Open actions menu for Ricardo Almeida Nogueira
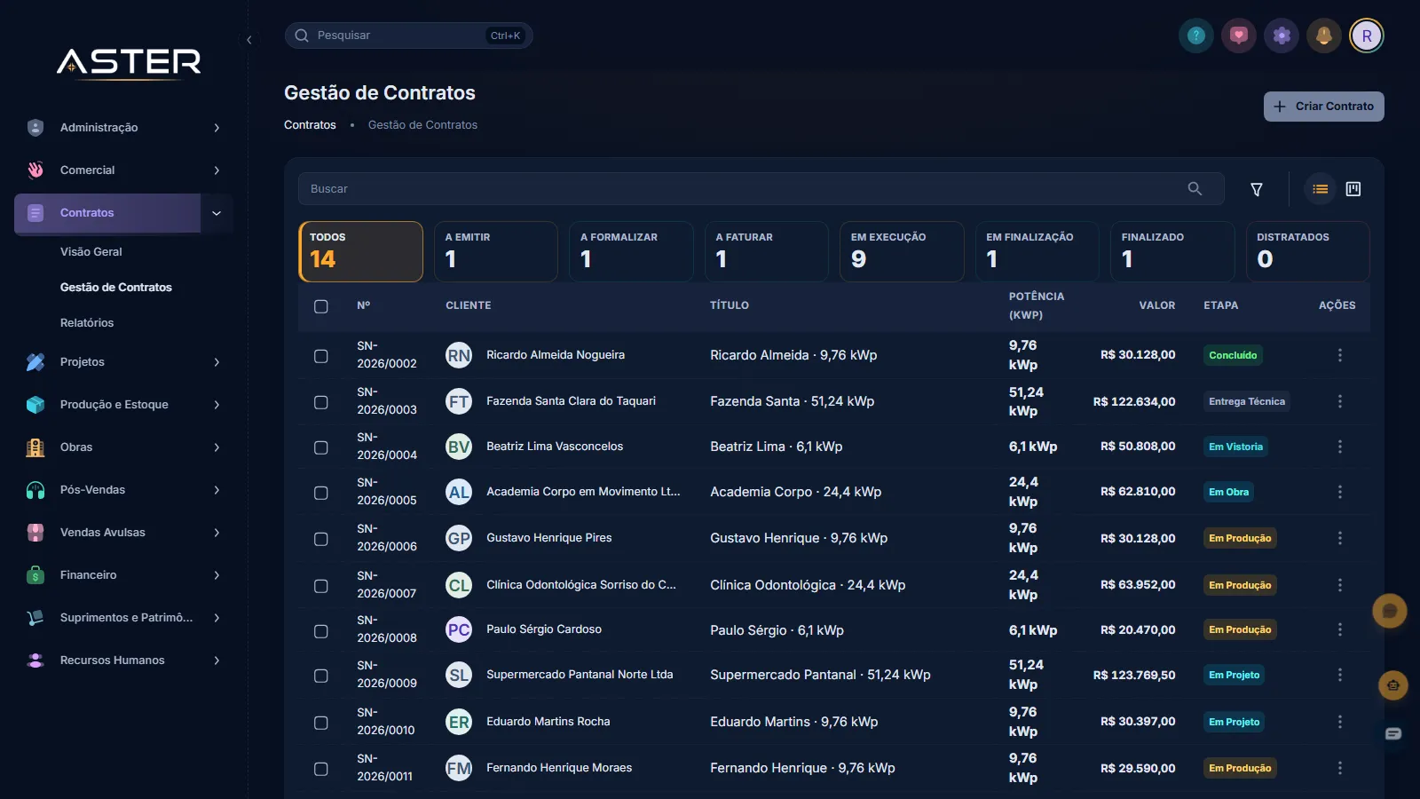 coord(1340,355)
